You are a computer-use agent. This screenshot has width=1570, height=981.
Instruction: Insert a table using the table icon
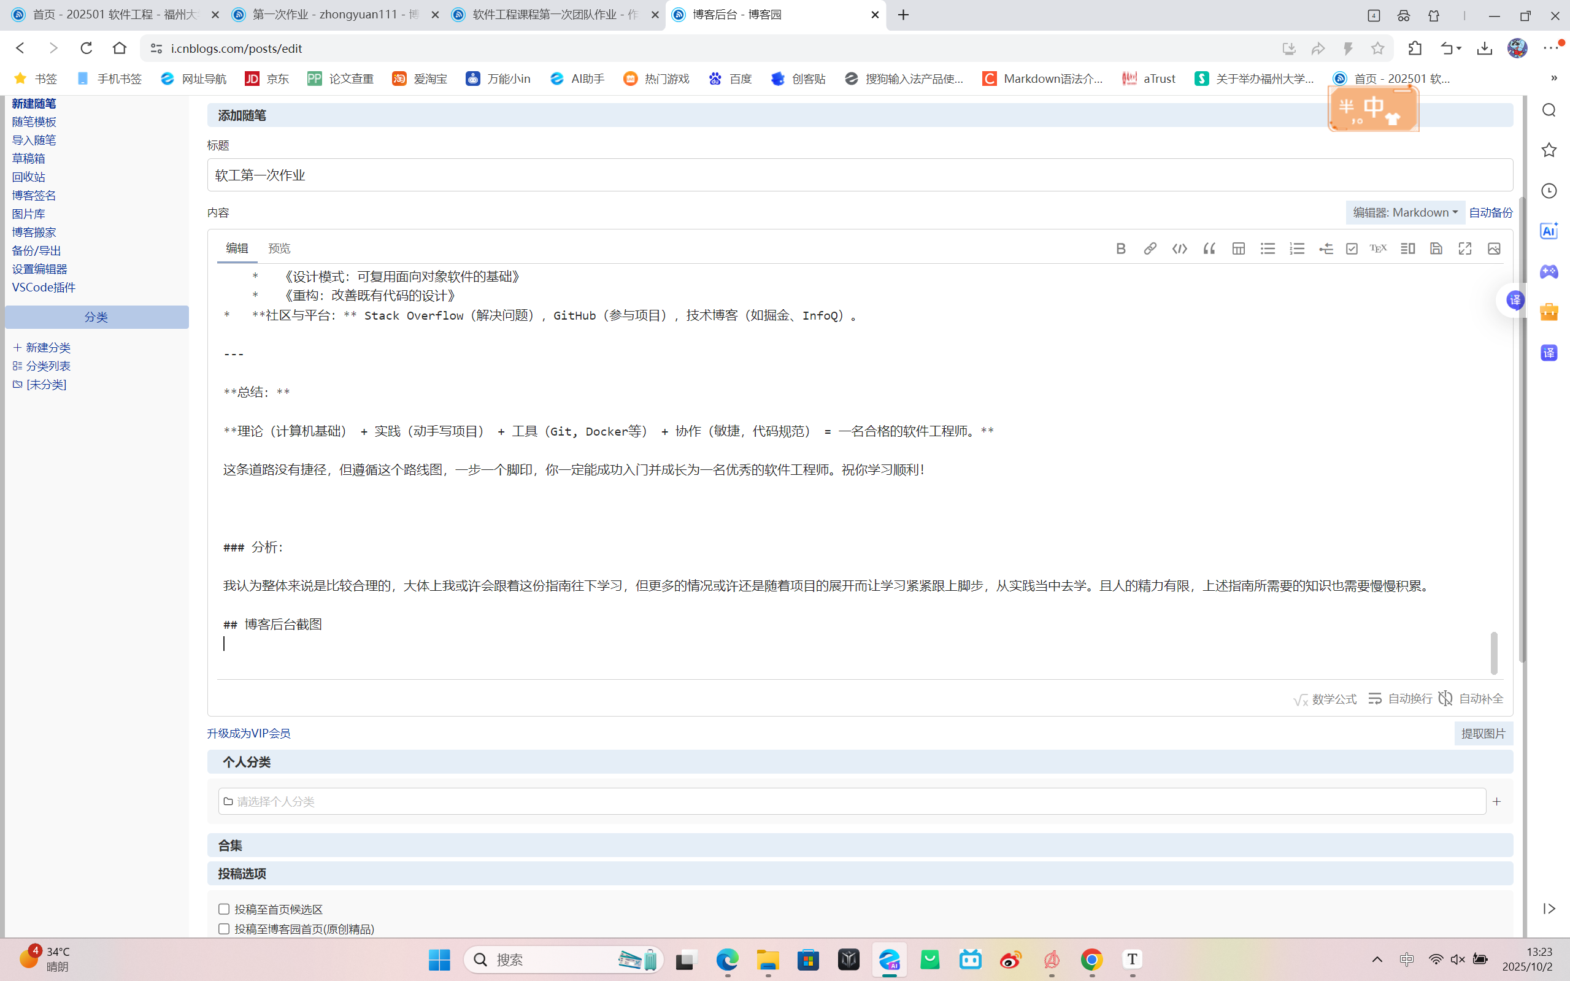coord(1239,248)
